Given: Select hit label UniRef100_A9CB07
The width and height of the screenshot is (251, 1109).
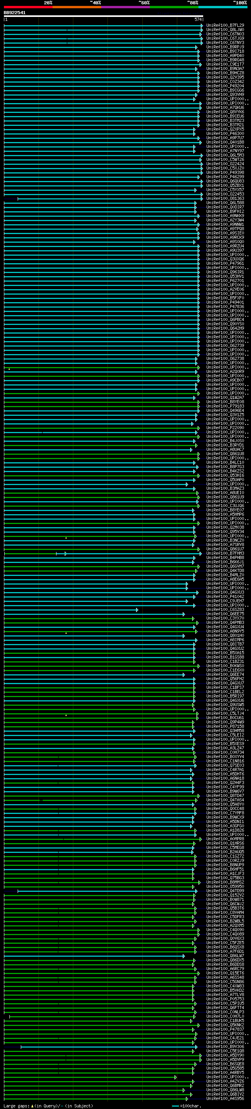Looking at the screenshot, I should (x=225, y=380).
